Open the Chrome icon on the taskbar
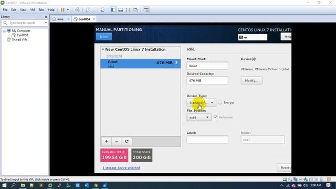The width and height of the screenshot is (336, 189). [x=96, y=185]
